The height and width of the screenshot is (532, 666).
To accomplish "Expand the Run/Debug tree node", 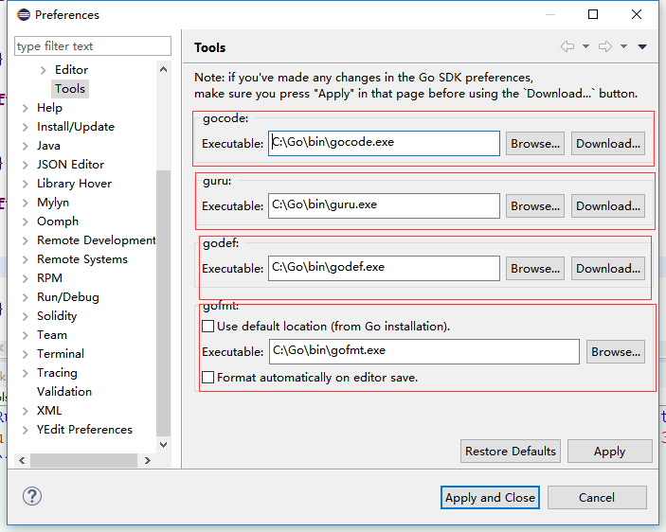I will pos(26,297).
